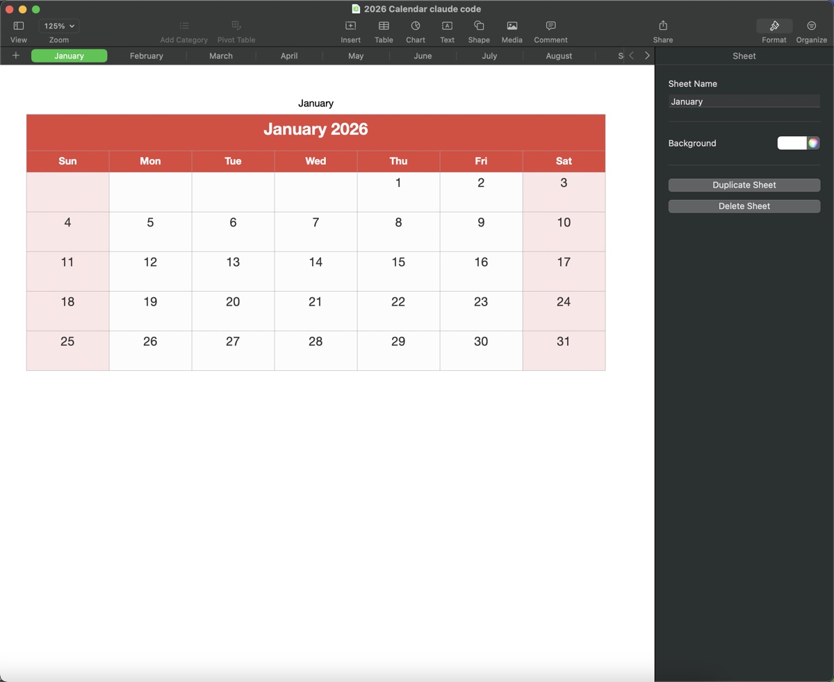Click the document icon in the title bar

(x=356, y=9)
